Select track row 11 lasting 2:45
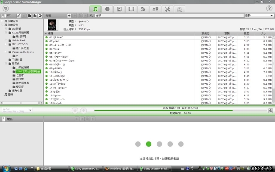The image size is (275, 172). point(158,76)
